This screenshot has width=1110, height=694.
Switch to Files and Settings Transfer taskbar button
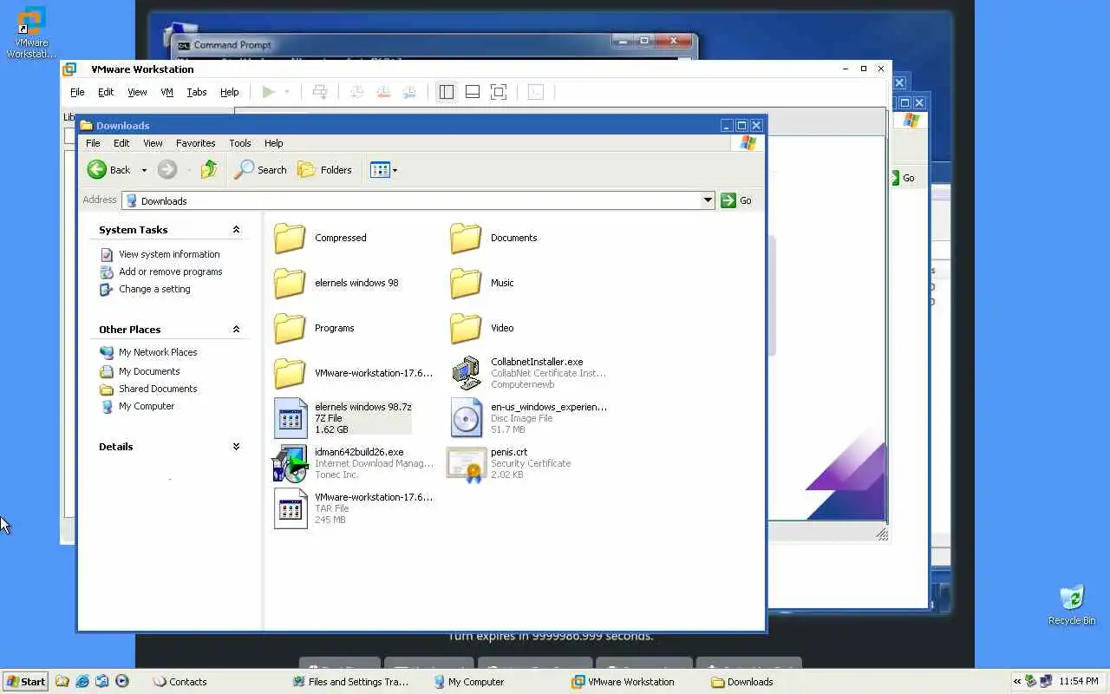tap(350, 682)
